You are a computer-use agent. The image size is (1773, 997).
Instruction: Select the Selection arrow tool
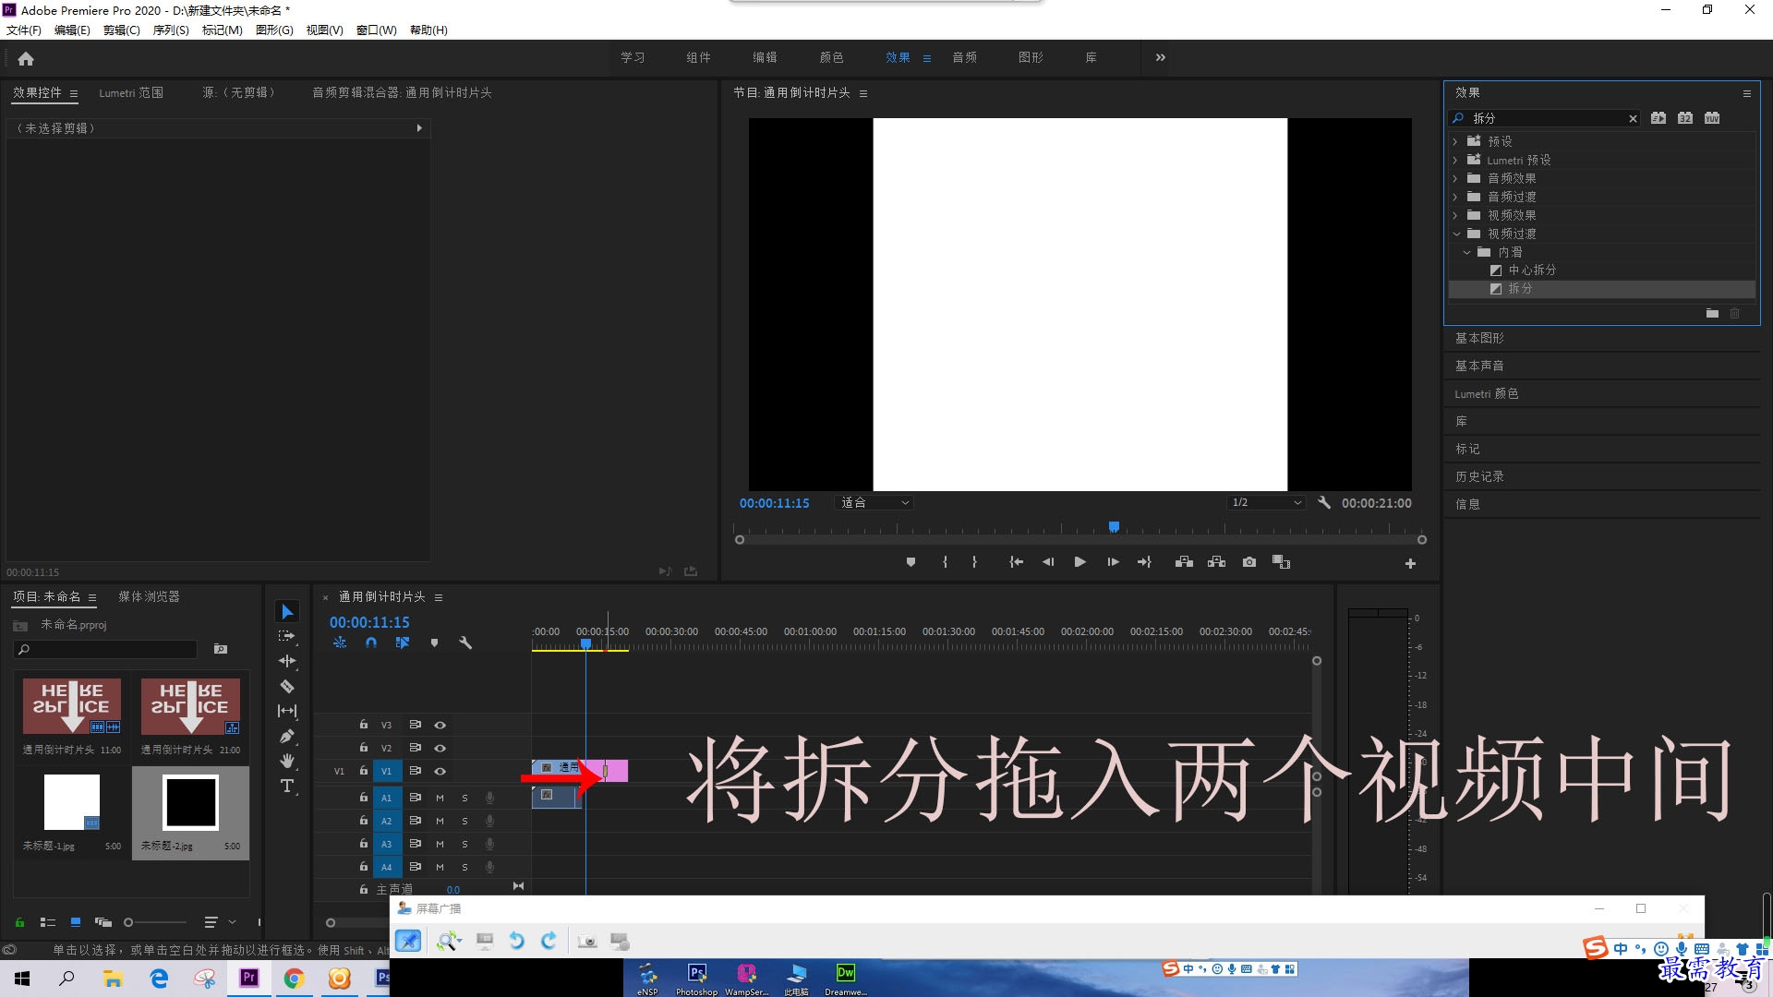[287, 612]
